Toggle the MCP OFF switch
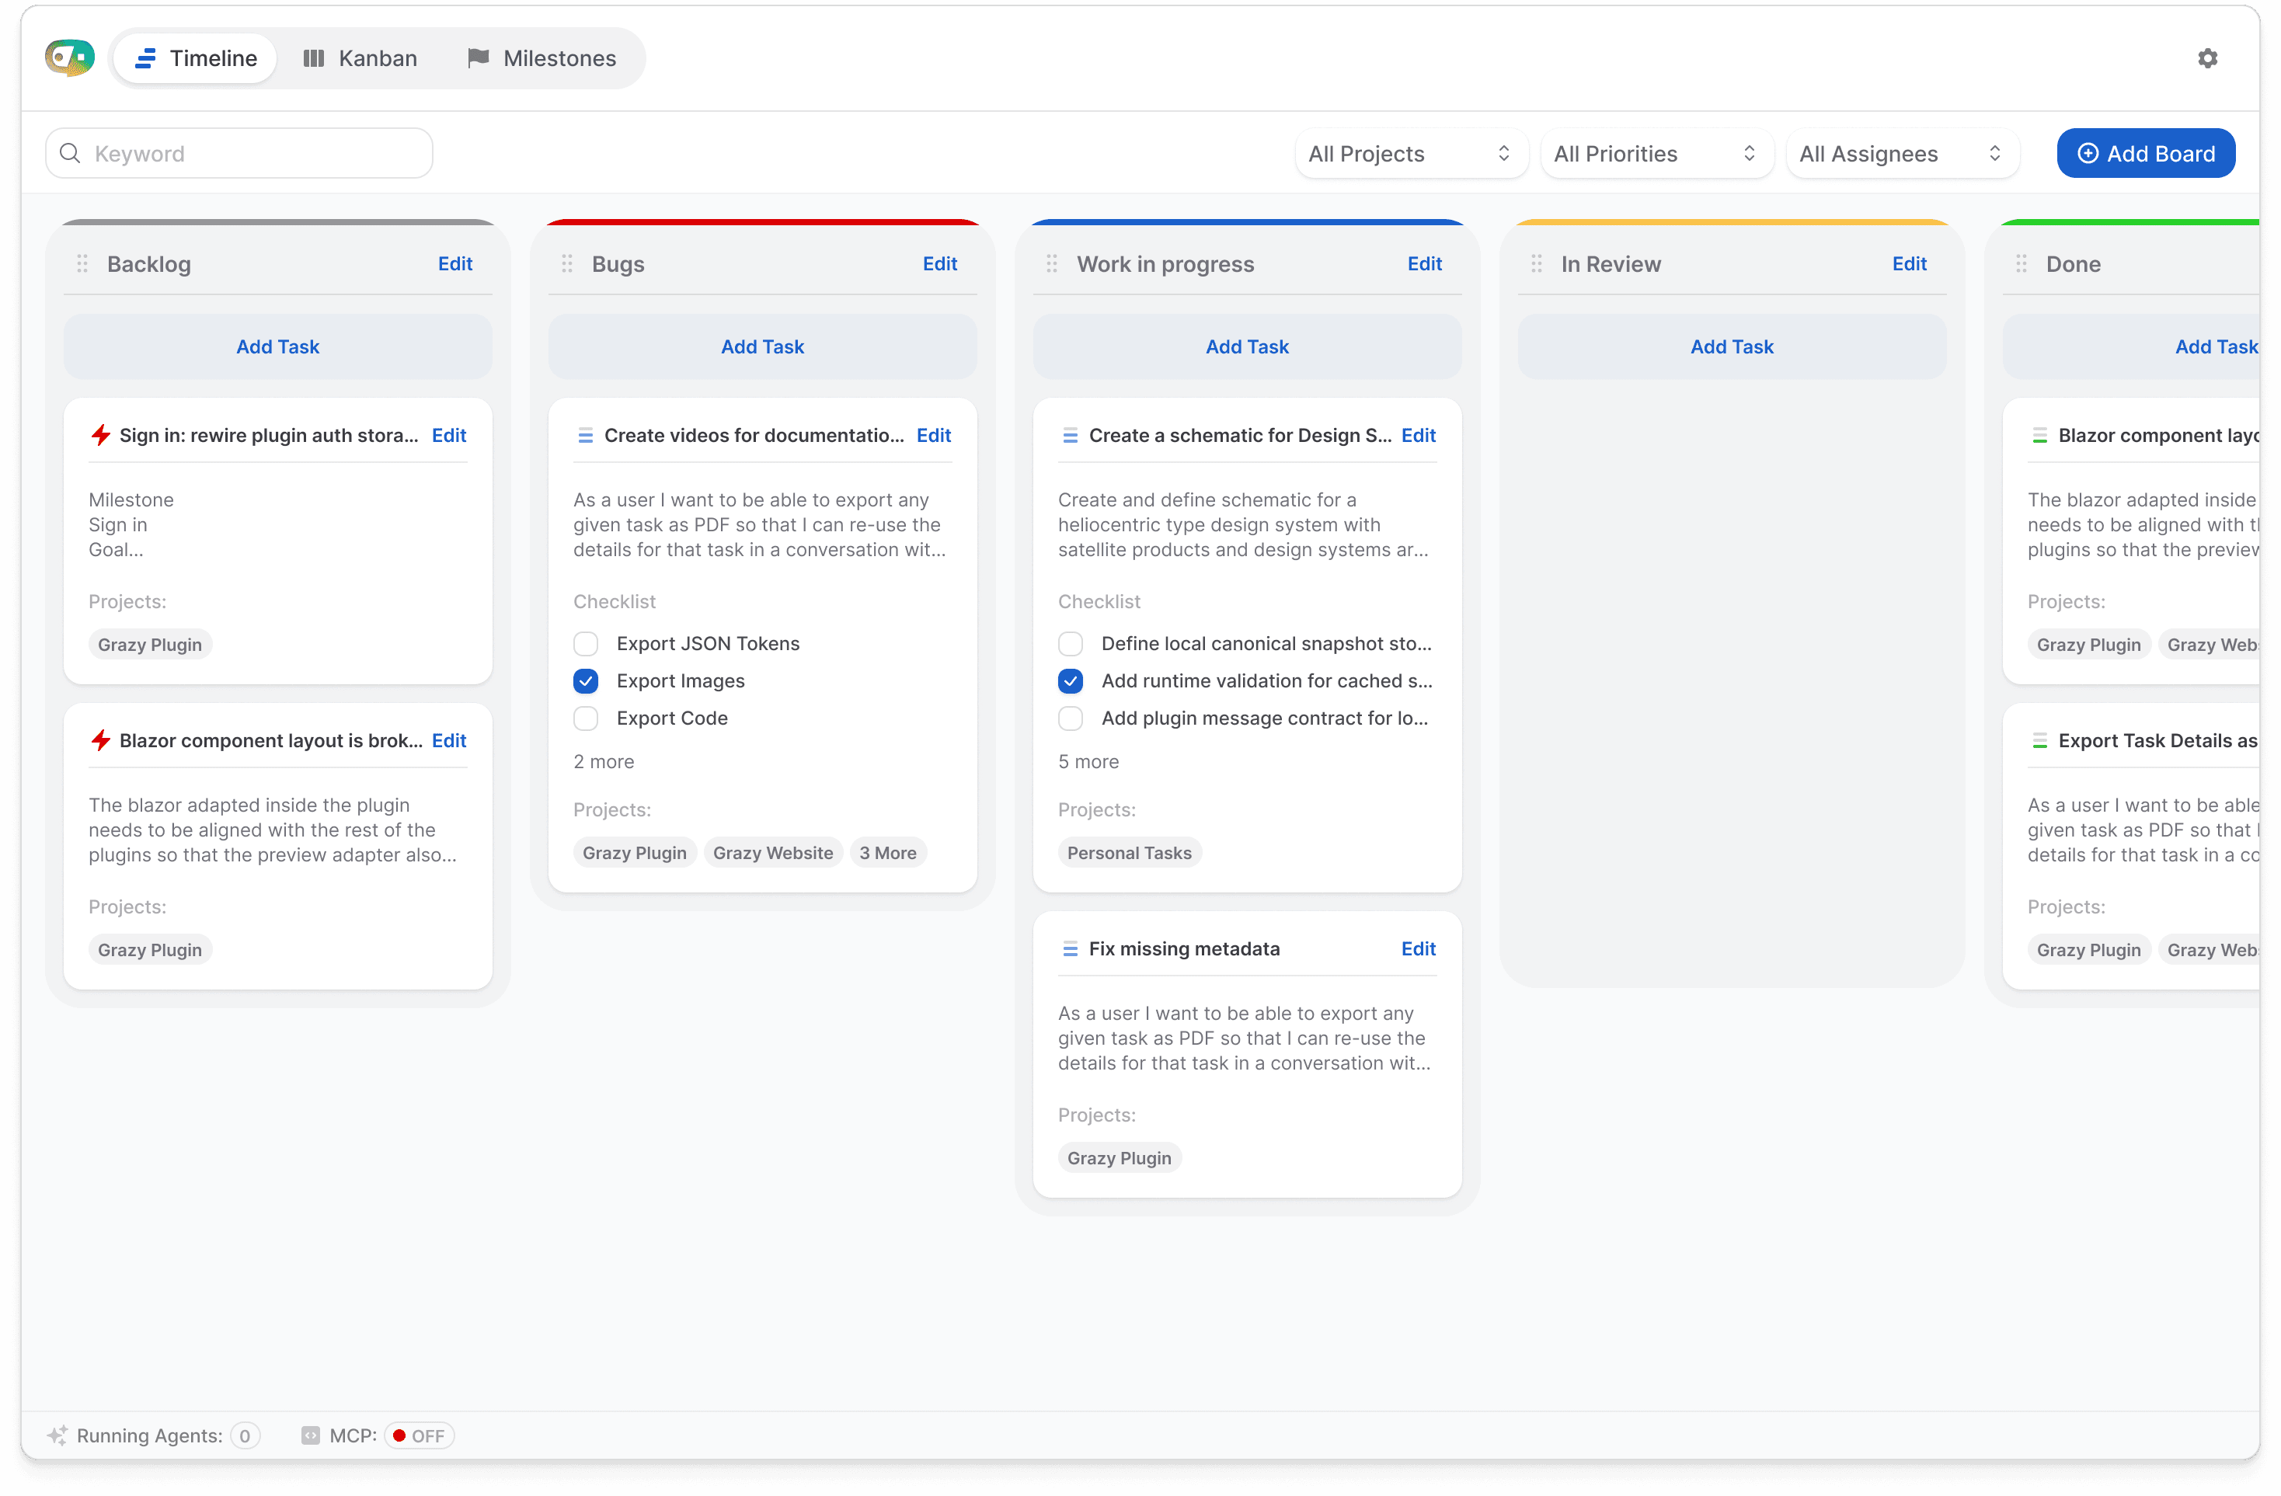2281x1496 pixels. [420, 1435]
